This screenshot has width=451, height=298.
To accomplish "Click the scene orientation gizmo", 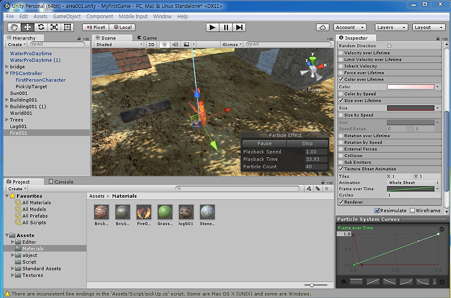I will click(313, 69).
